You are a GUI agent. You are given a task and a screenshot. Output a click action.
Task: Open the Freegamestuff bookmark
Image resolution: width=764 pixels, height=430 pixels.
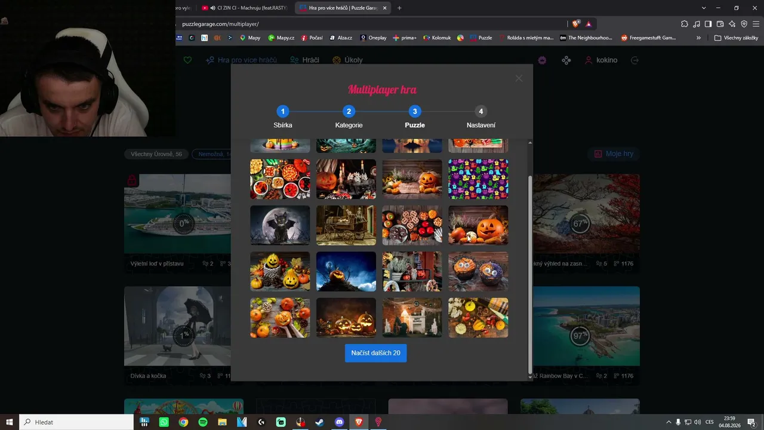648,38
